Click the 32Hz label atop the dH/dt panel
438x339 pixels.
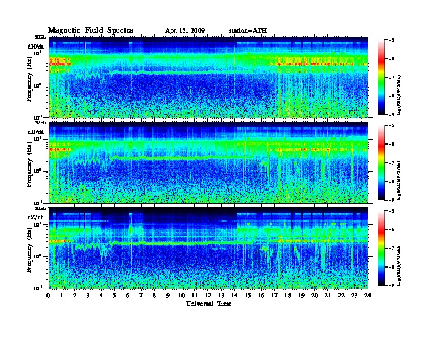coord(41,37)
